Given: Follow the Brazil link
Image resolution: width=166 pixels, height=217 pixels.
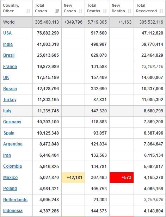Looking at the screenshot, I should (9, 55).
